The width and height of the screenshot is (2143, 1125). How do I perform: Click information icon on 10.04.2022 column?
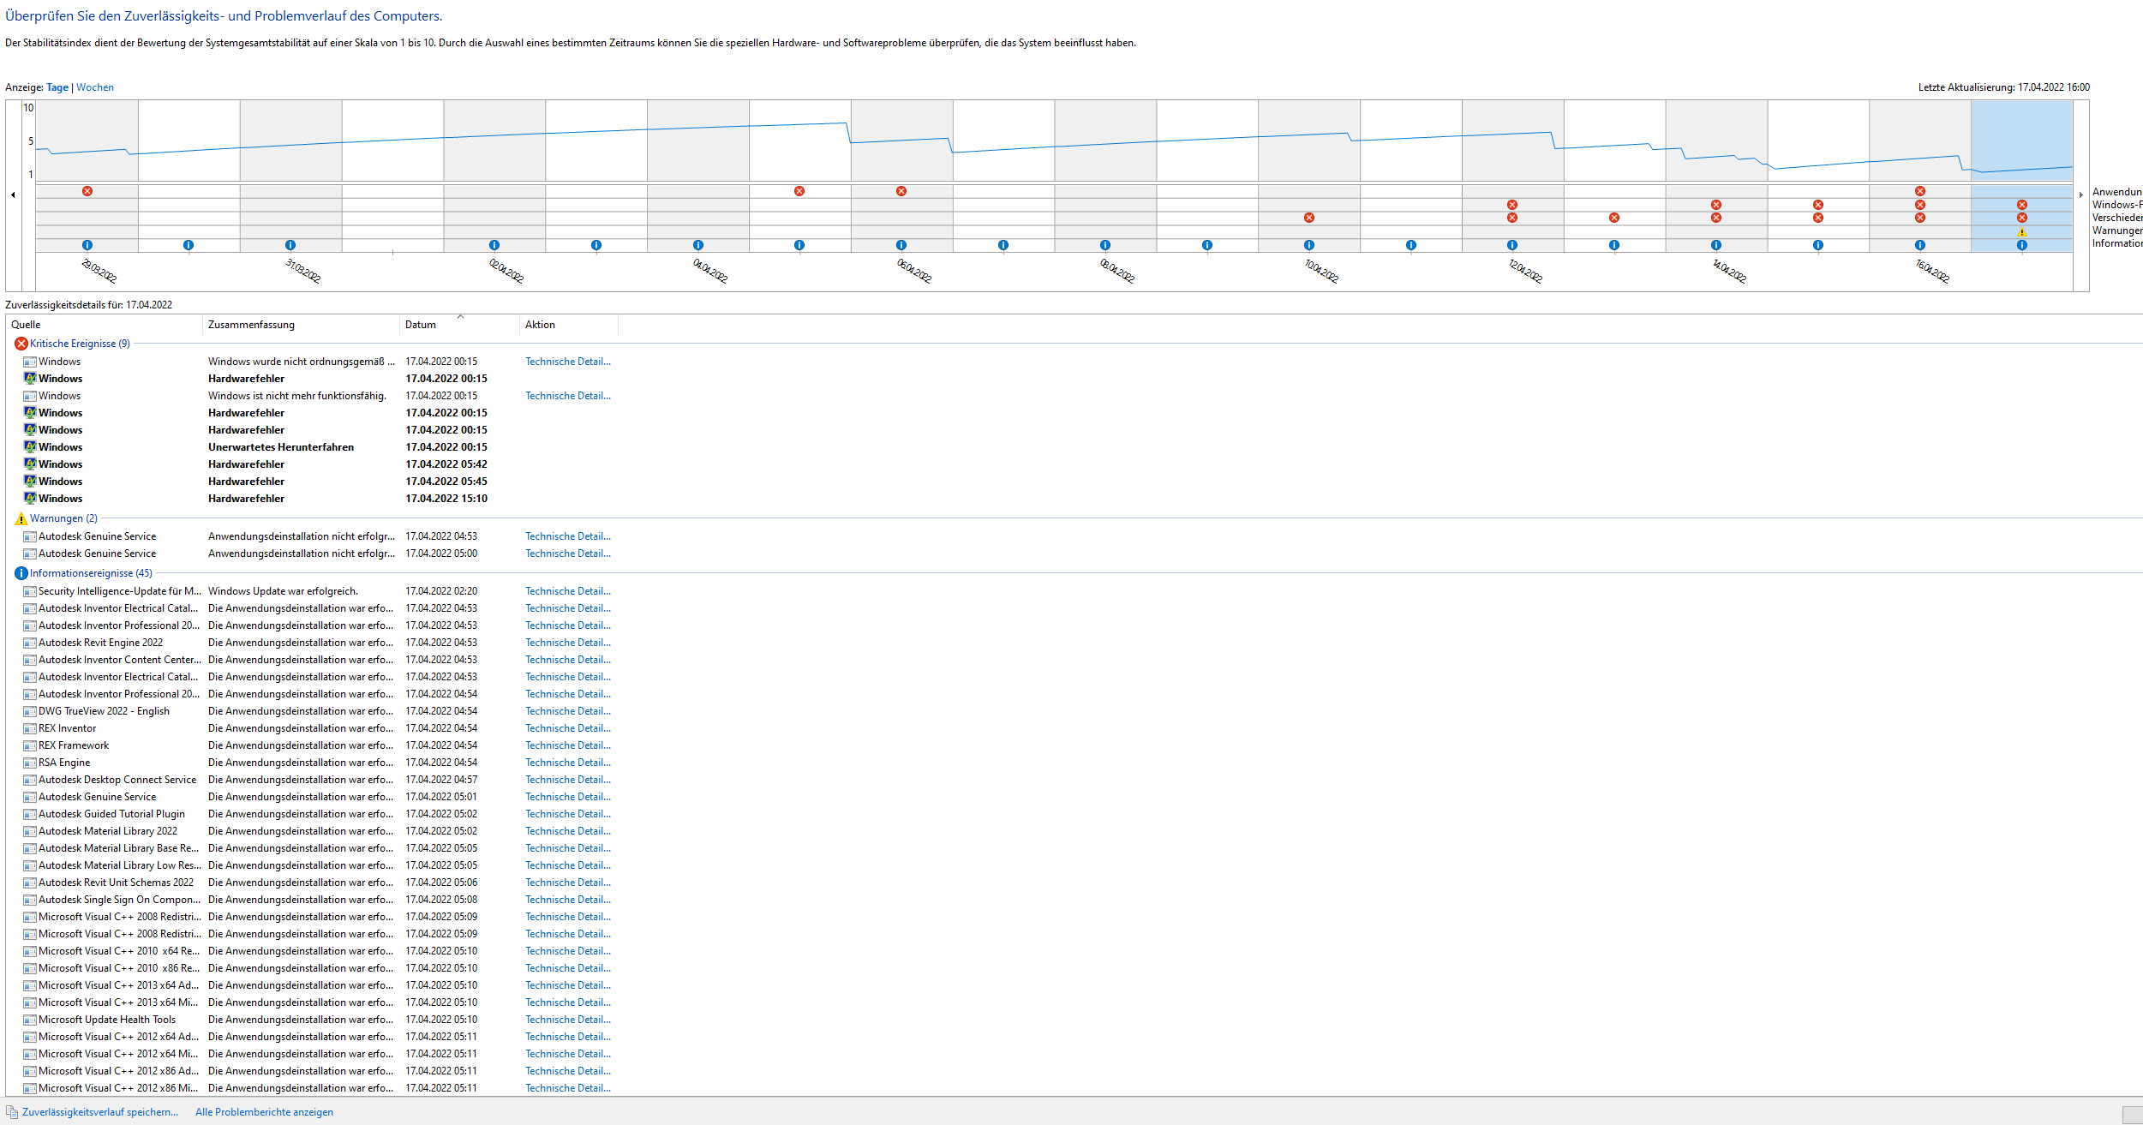[1309, 245]
